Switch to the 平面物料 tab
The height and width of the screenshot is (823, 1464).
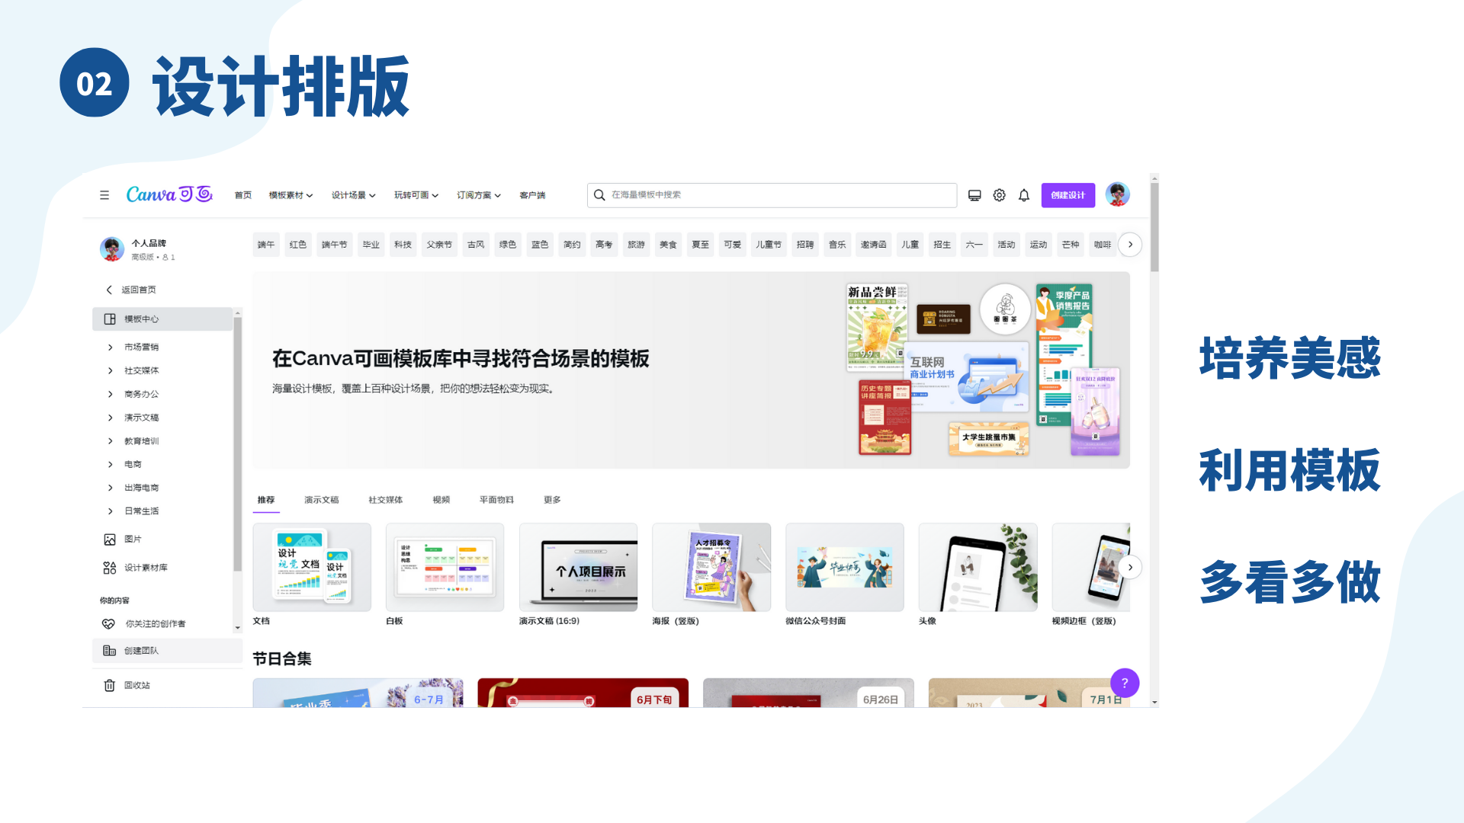[496, 500]
